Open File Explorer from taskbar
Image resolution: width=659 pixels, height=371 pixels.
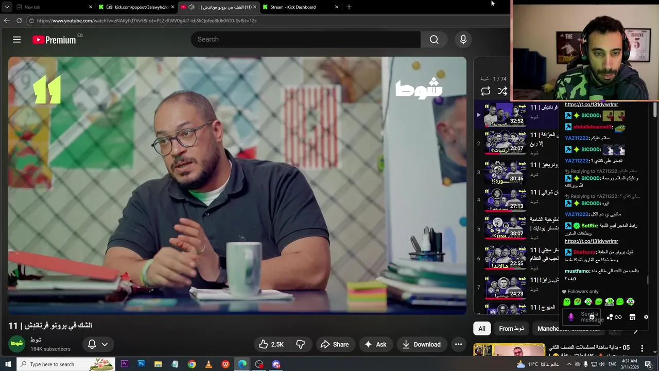click(x=158, y=364)
